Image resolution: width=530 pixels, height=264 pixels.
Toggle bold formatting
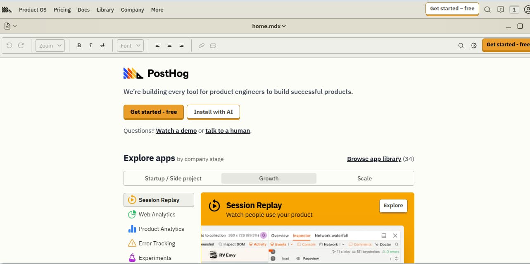click(79, 46)
